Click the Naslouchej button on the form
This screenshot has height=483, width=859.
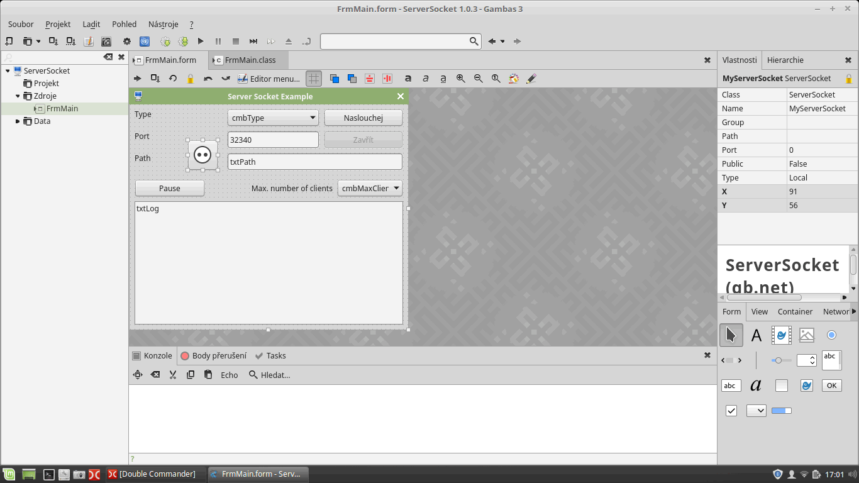coord(363,118)
